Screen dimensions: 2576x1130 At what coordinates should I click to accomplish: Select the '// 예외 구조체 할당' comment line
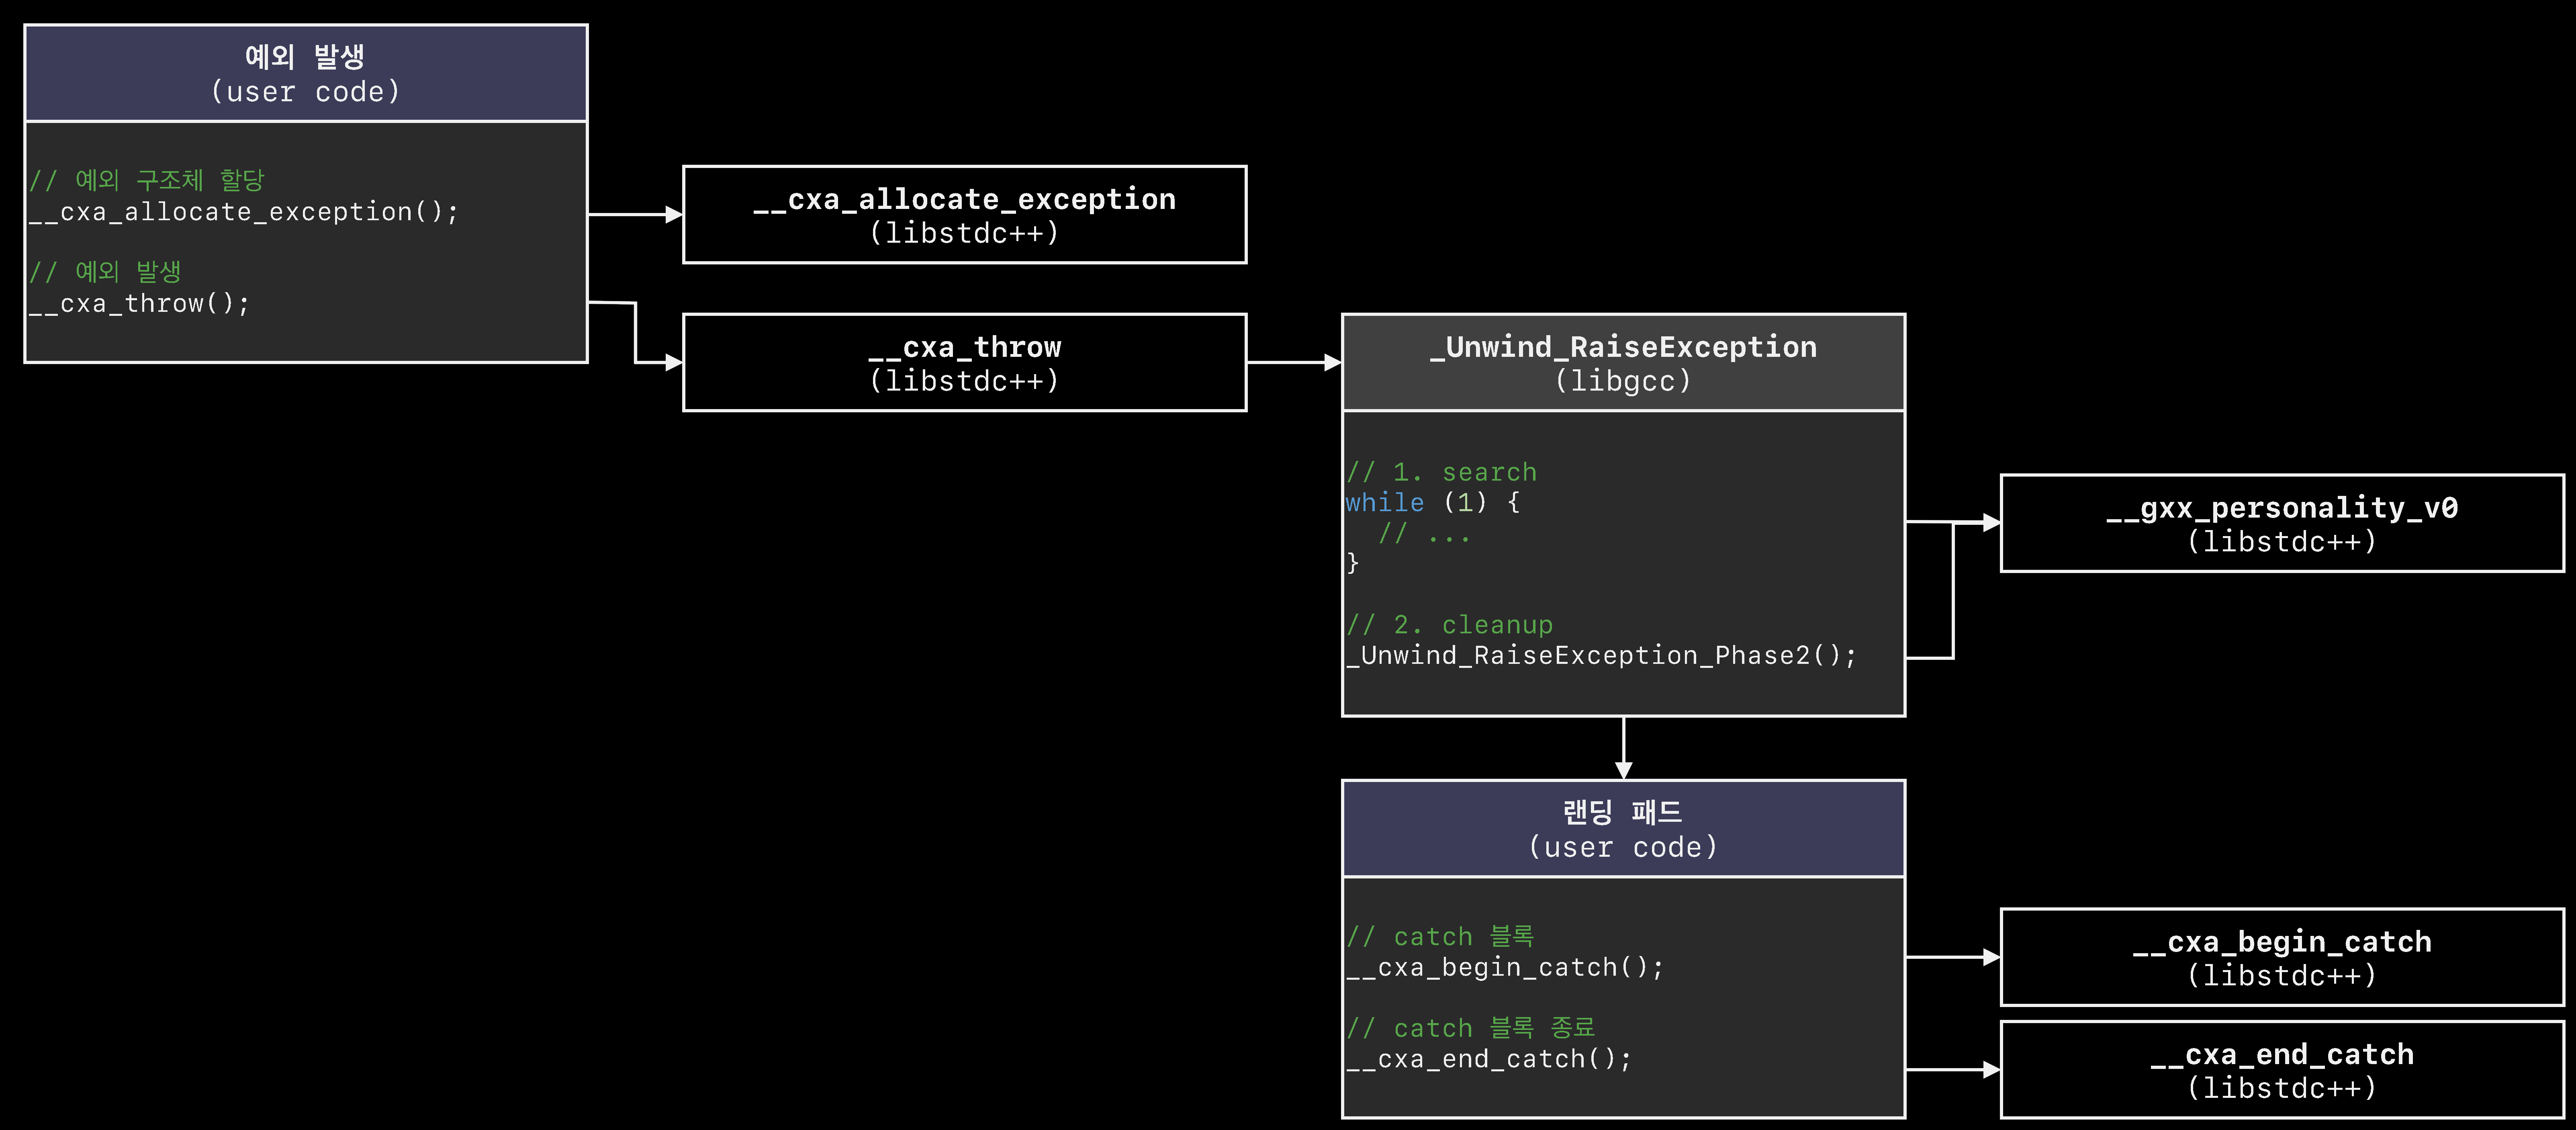[147, 180]
